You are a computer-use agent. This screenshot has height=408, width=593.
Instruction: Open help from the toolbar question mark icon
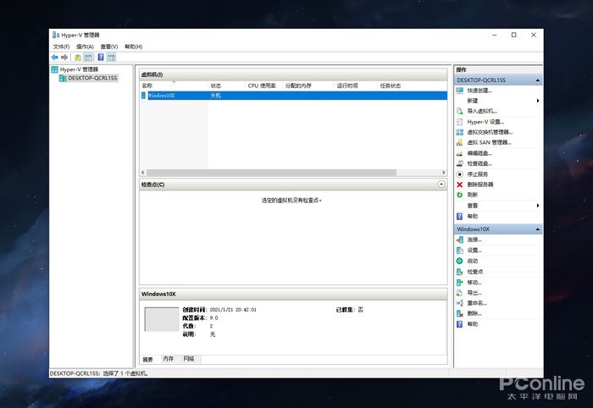click(x=101, y=57)
